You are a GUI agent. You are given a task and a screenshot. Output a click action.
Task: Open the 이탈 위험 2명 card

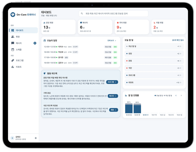click(x=168, y=27)
